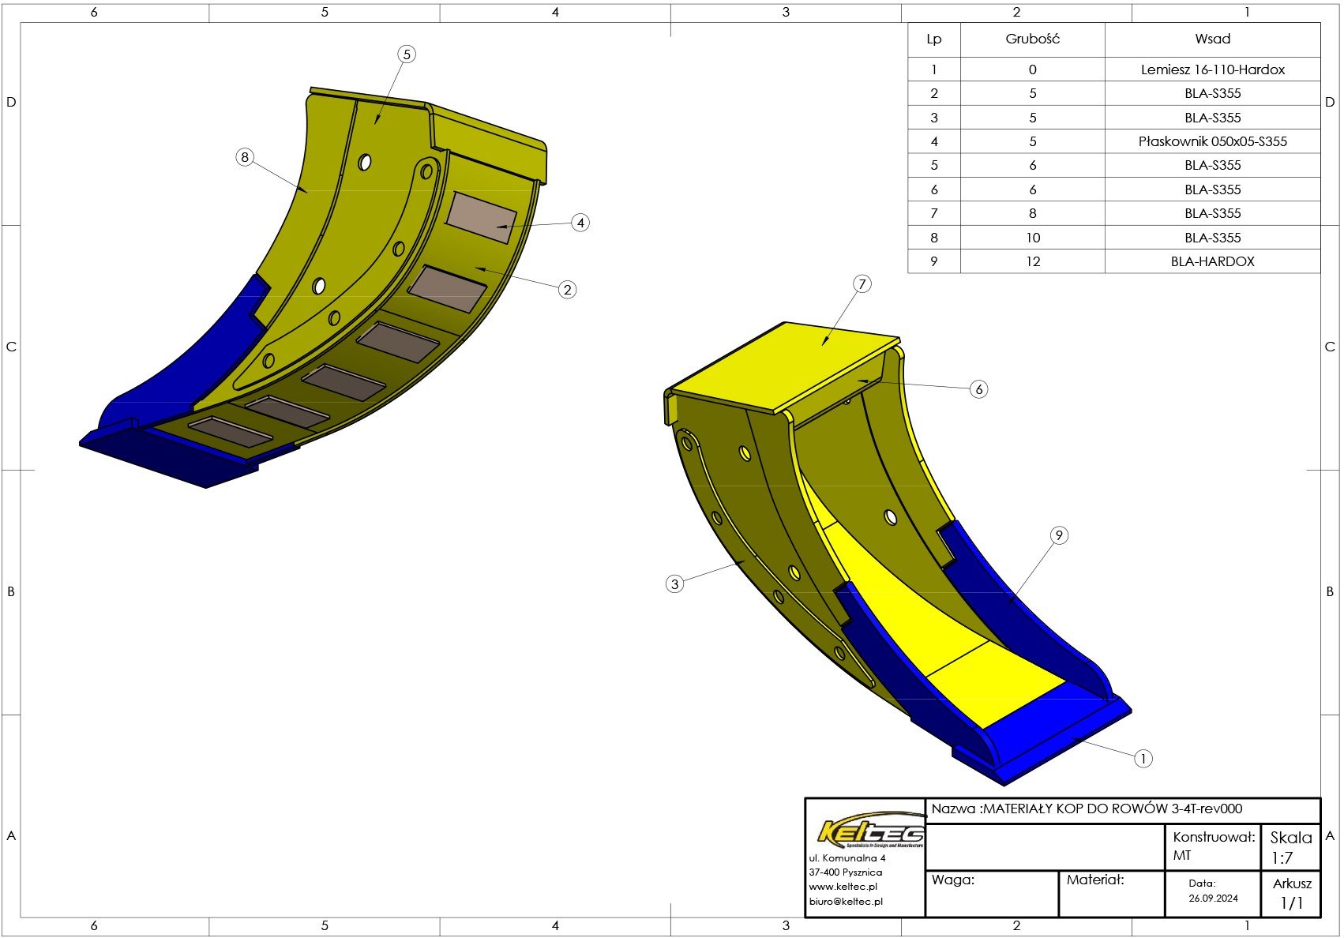The image size is (1344, 938).
Task: Select balloon number 9 callout
Action: click(1059, 535)
